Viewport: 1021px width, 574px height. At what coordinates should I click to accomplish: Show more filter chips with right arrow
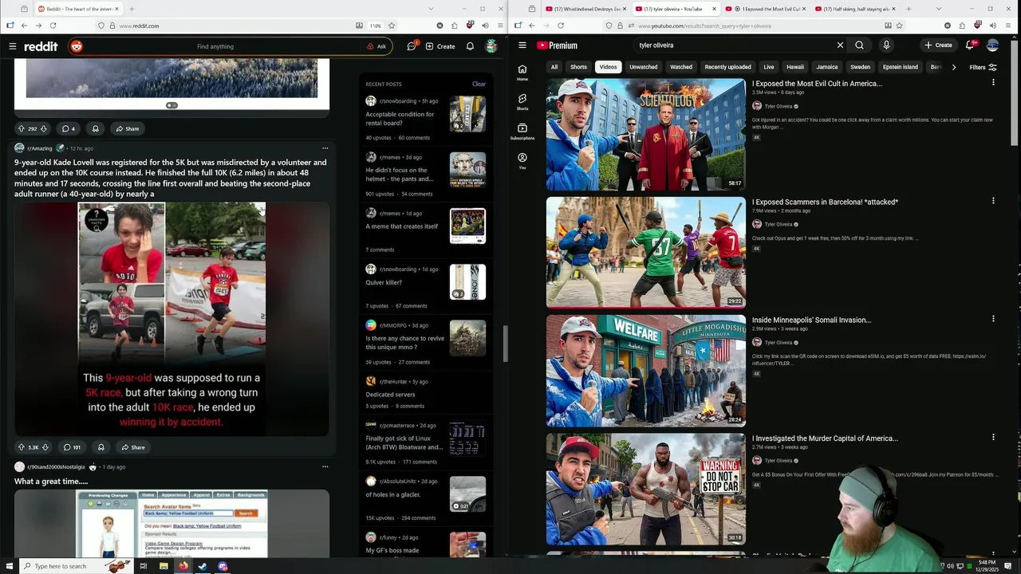click(954, 67)
